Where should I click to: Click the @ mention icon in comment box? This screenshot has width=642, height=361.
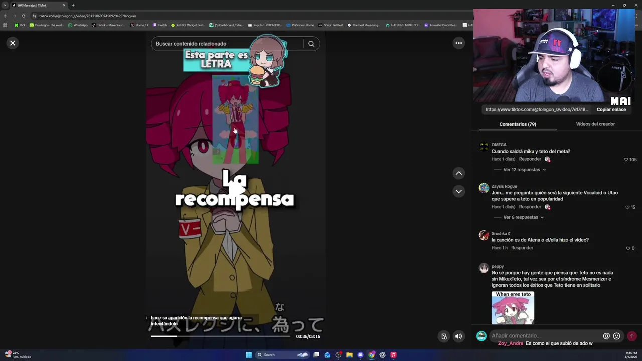pyautogui.click(x=606, y=336)
